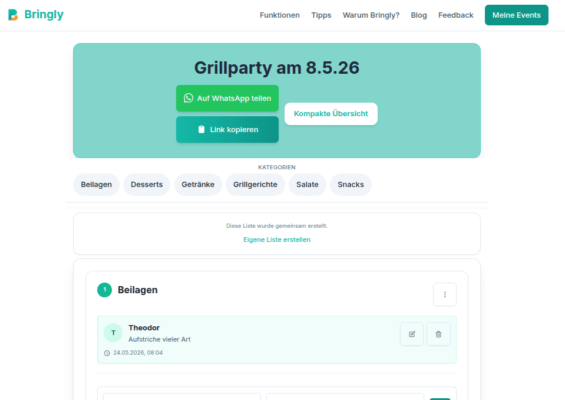Select the Desserts category chip

(x=147, y=184)
